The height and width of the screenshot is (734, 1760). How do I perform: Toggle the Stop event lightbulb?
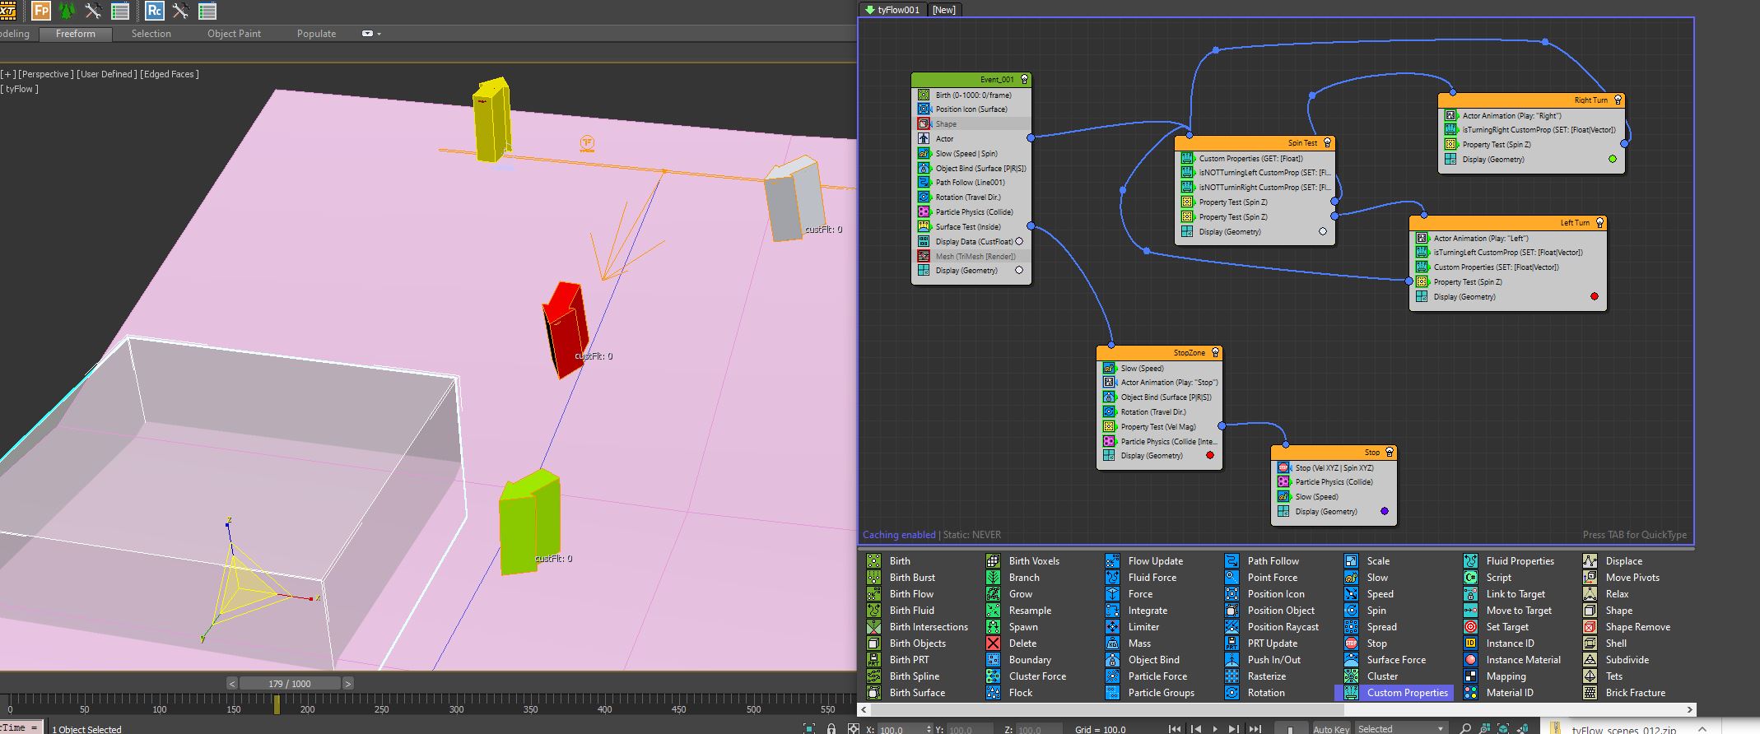(x=1390, y=453)
